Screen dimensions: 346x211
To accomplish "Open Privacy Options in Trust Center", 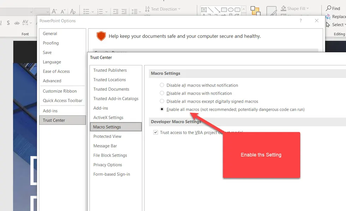I will [x=116, y=165].
